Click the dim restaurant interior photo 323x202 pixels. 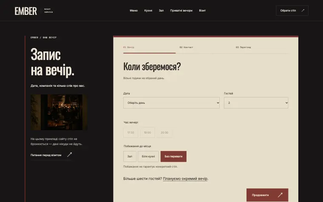[x=59, y=112]
